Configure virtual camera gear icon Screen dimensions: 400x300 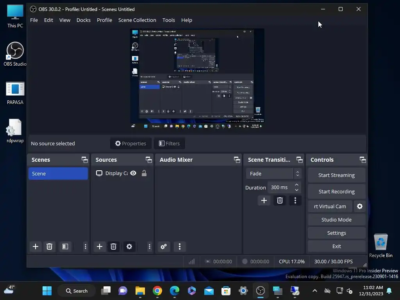360,206
